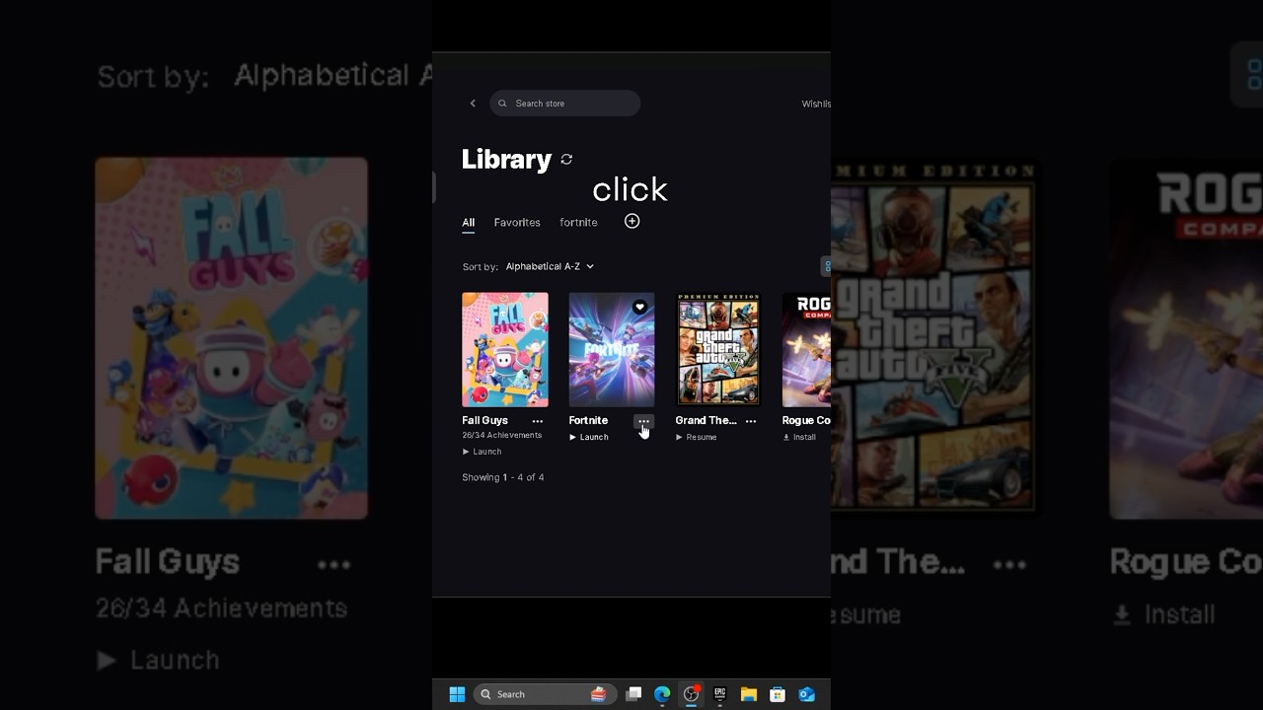Open the three-dot menu for Fall Guys
Image resolution: width=1263 pixels, height=710 pixels.
[538, 421]
